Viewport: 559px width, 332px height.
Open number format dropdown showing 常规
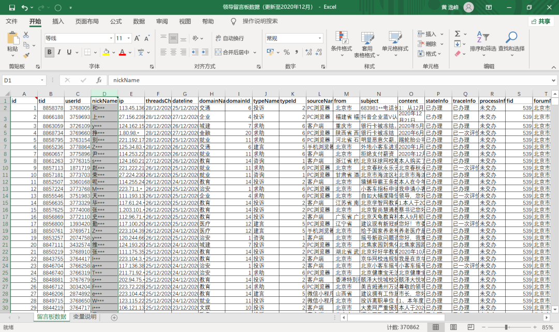[x=320, y=38]
